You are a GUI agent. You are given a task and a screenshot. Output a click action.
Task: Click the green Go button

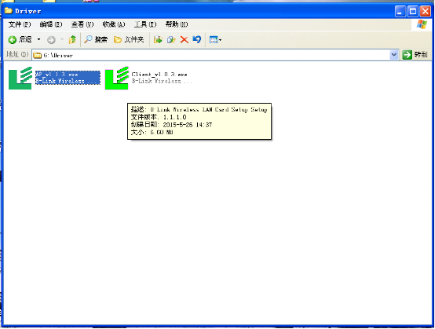click(x=415, y=55)
